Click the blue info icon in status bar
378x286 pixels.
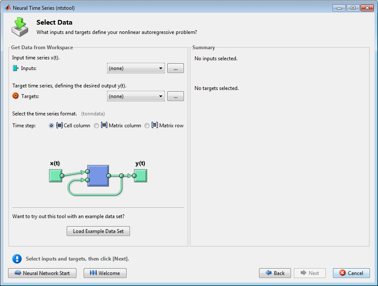pos(17,258)
